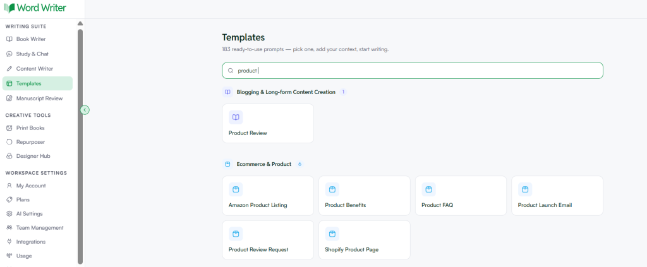The height and width of the screenshot is (267, 647).
Task: Click the Templates page title
Action: tap(243, 37)
